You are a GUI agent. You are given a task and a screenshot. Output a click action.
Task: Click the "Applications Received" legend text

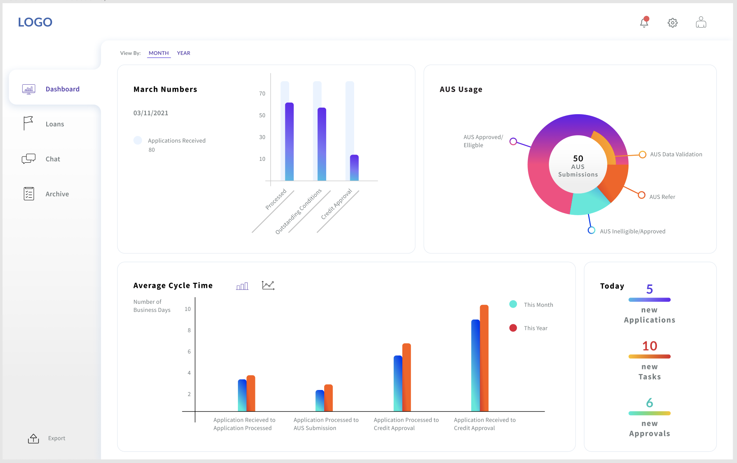pyautogui.click(x=176, y=141)
